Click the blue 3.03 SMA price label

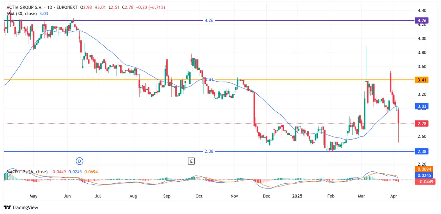point(422,106)
